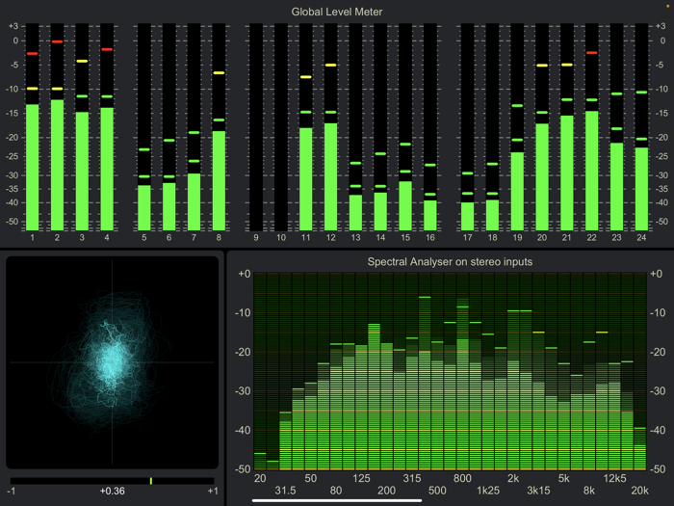Click the '5k' frequency label
This screenshot has width=674, height=506.
pos(564,478)
